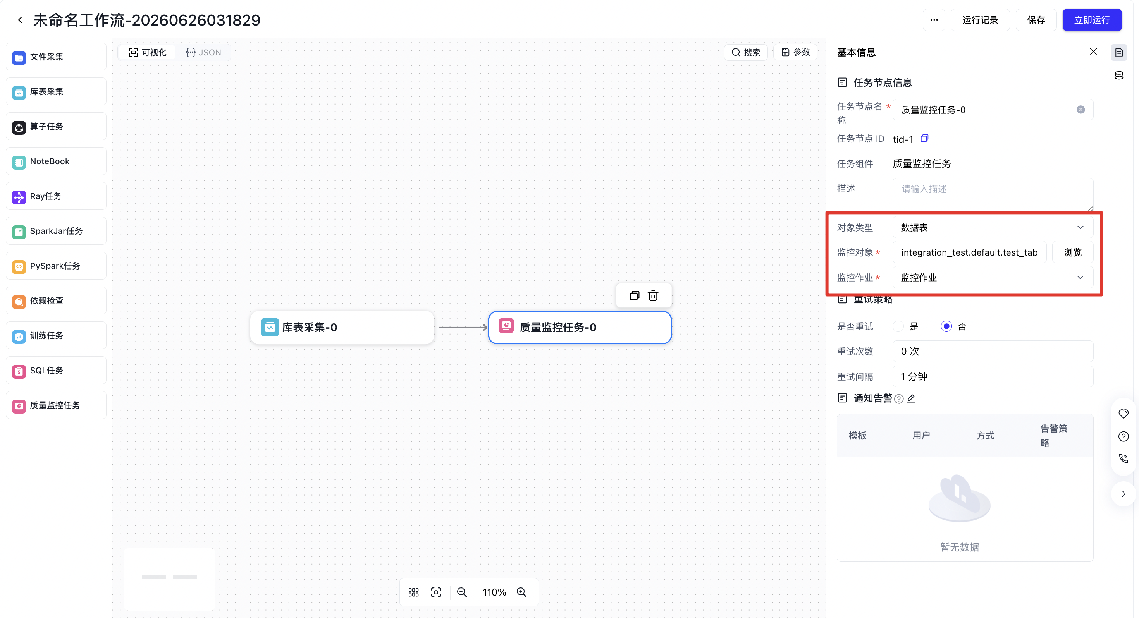Select the 库表采集-0 node on canvas
This screenshot has width=1139, height=618.
pos(342,327)
